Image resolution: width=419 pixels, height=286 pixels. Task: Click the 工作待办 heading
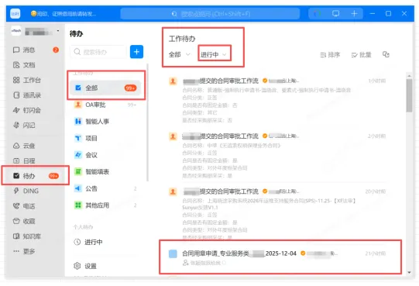(182, 39)
